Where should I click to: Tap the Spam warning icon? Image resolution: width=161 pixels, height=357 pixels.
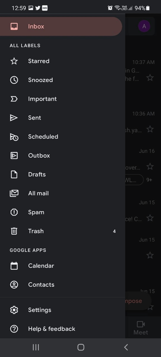point(14,212)
